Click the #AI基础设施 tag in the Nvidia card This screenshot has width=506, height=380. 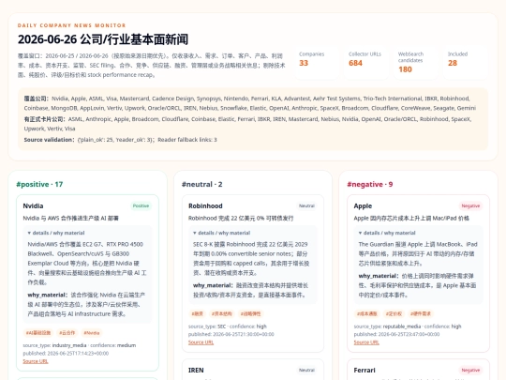tap(38, 333)
